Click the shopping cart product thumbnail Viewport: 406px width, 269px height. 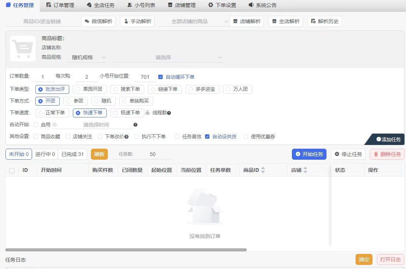[x=23, y=49]
